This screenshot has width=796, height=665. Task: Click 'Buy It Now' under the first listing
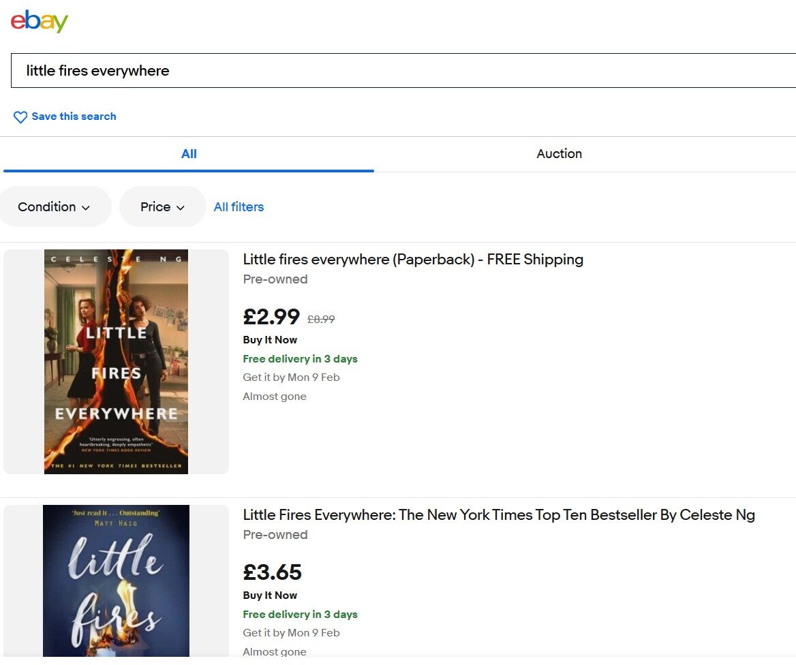coord(270,339)
